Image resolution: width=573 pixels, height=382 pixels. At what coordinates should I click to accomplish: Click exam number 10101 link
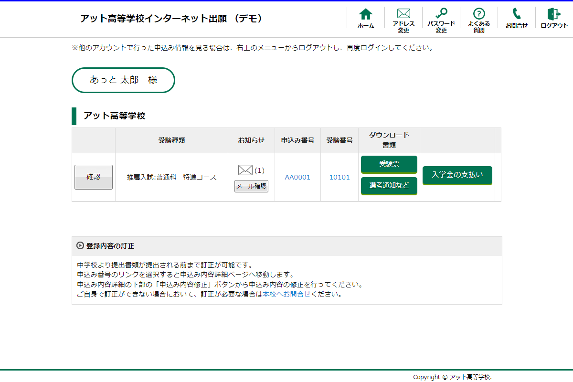(340, 177)
